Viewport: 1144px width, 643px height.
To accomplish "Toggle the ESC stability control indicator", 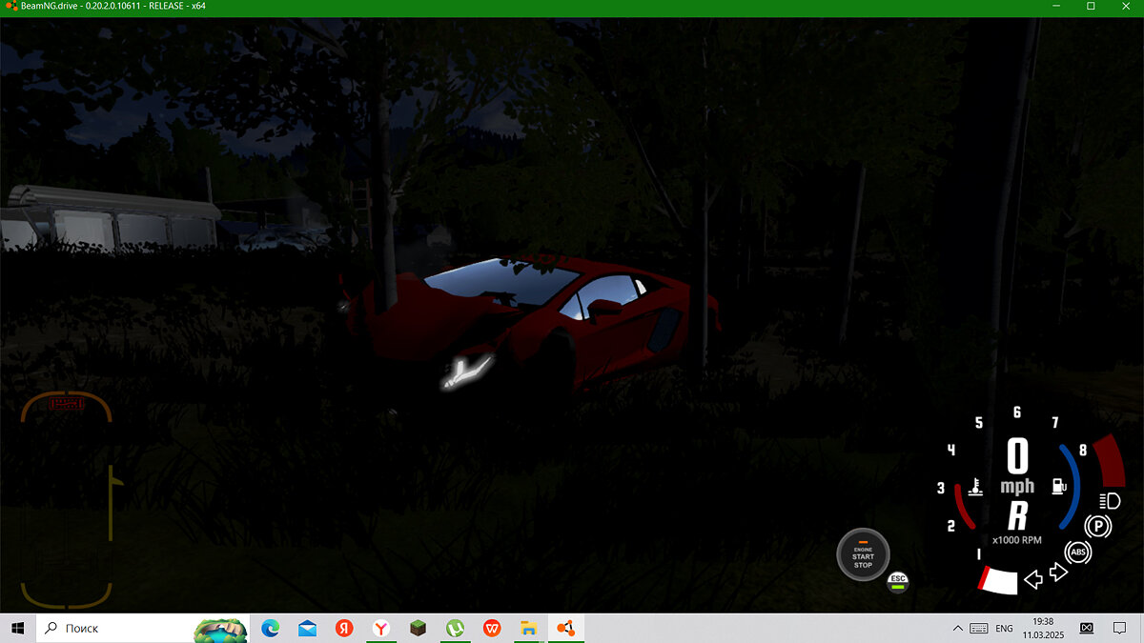I will pyautogui.click(x=897, y=581).
